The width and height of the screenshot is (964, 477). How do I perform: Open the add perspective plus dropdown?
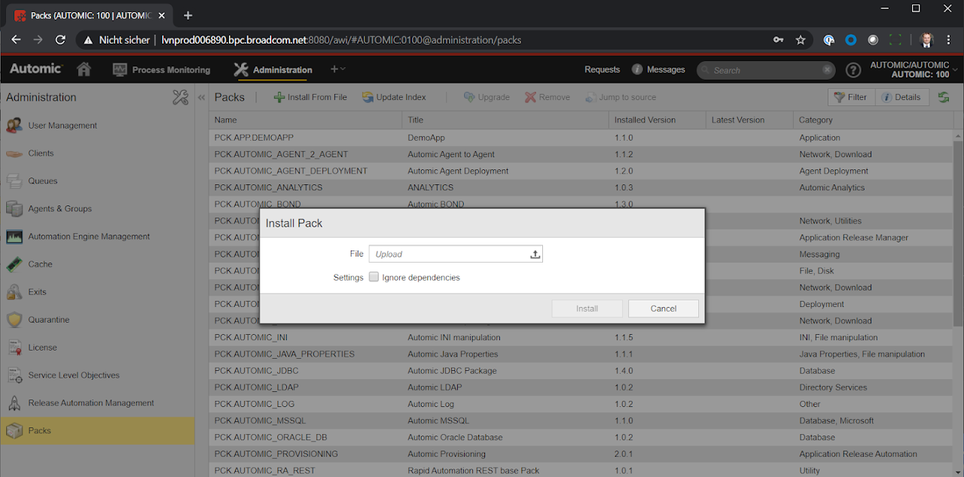(x=338, y=69)
